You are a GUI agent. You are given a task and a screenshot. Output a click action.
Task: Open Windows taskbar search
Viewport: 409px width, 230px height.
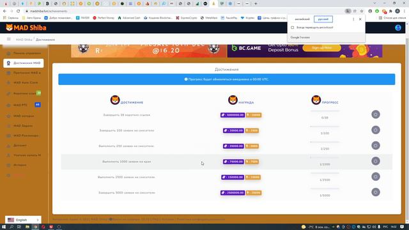pyautogui.click(x=12, y=227)
